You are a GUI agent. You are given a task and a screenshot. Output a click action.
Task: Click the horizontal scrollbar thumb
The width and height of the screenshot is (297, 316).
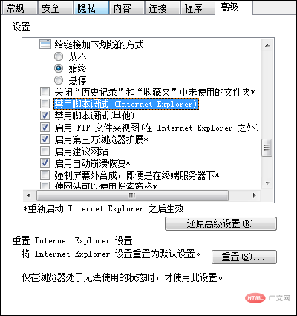[x=132, y=195]
